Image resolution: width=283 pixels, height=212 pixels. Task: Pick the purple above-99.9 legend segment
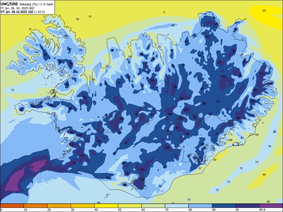[x=271, y=206]
